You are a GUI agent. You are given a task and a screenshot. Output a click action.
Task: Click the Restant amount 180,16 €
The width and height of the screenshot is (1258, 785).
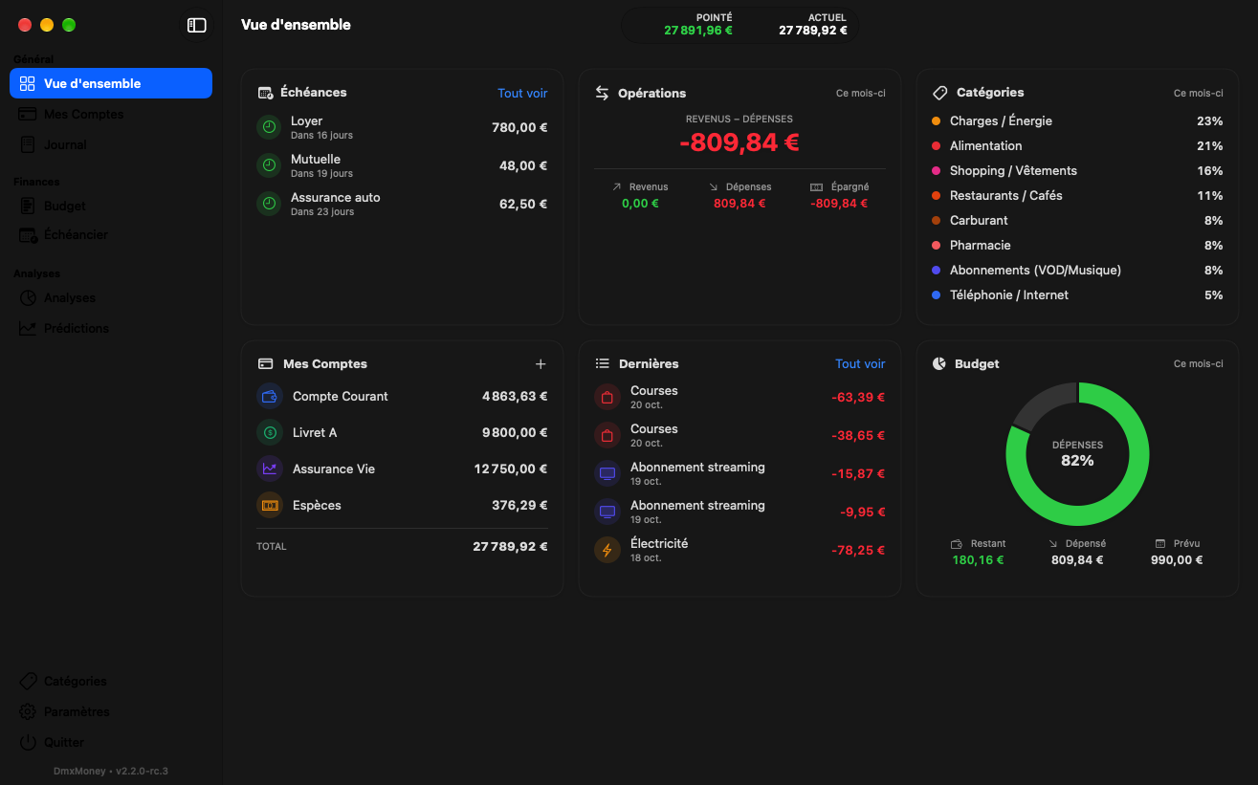pyautogui.click(x=978, y=560)
